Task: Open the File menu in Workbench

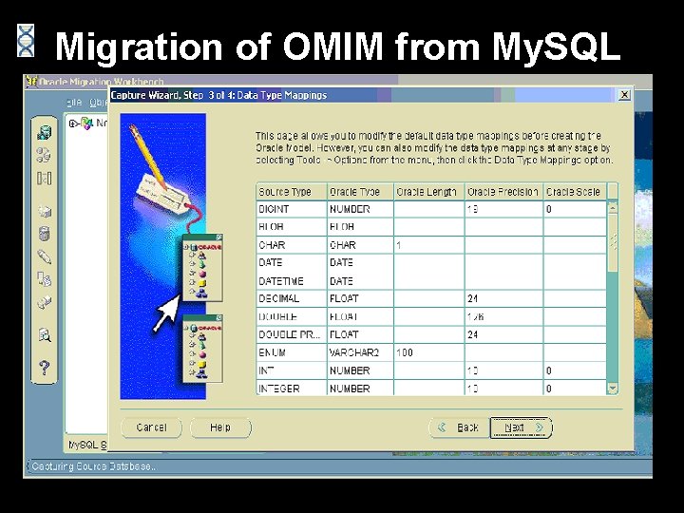Action: click(75, 102)
